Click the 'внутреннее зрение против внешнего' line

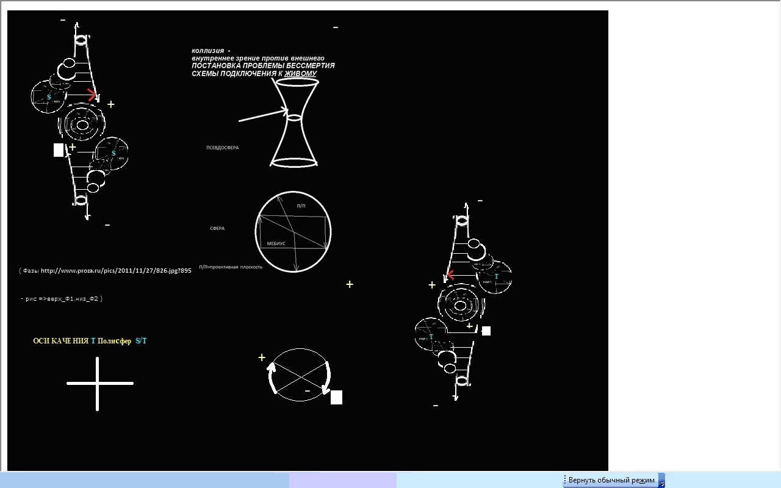click(x=257, y=57)
